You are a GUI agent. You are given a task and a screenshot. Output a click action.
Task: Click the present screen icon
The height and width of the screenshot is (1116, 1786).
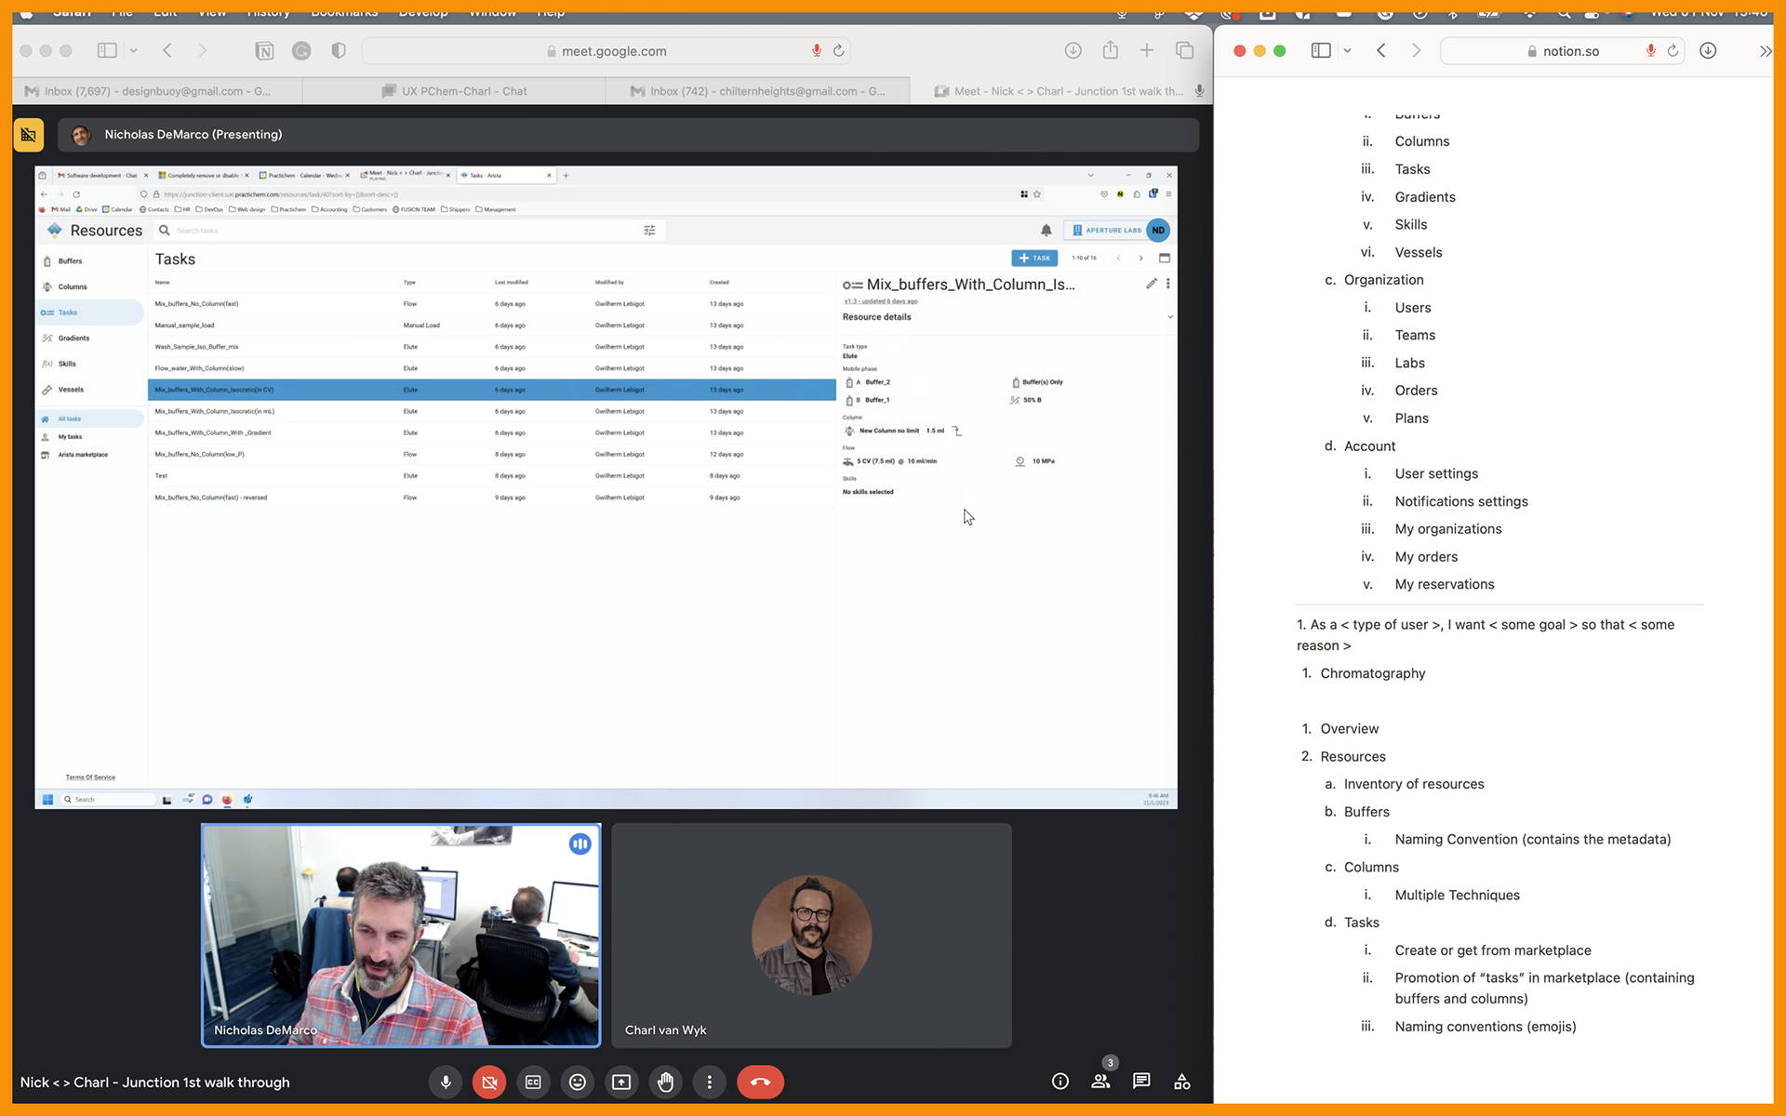621,1082
